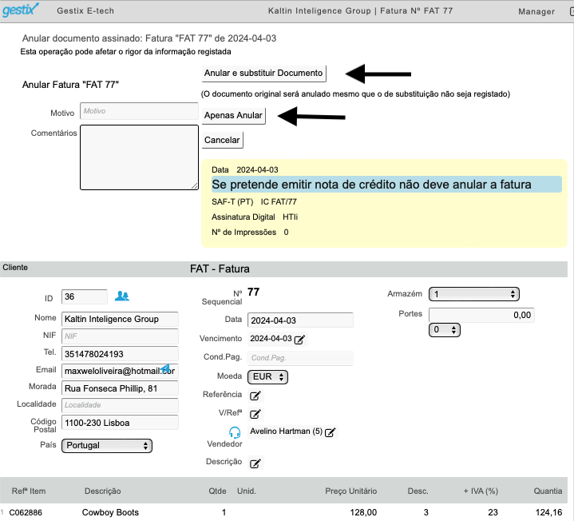
Task: Open the Manager menu
Action: 536,11
